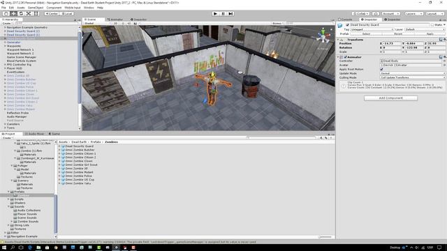Click the Add Component button

[390, 98]
